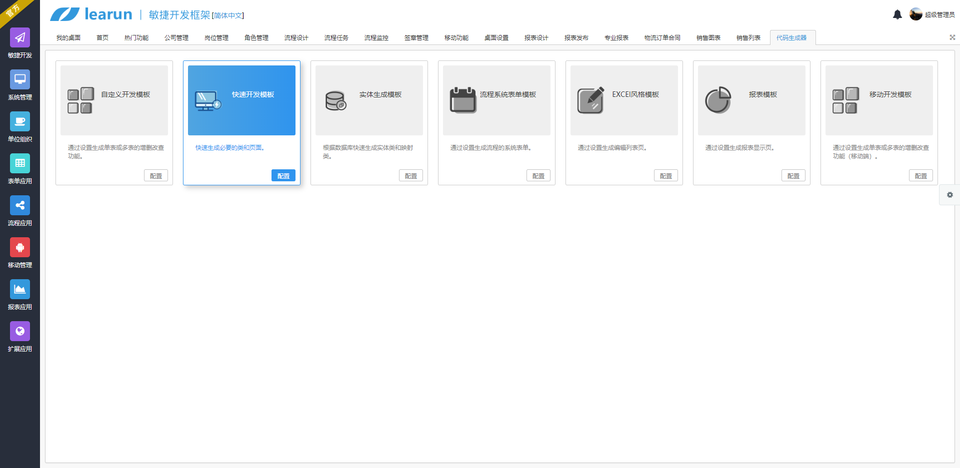Click 配置 under 流程系统表单模板
The image size is (960, 468).
pos(538,176)
